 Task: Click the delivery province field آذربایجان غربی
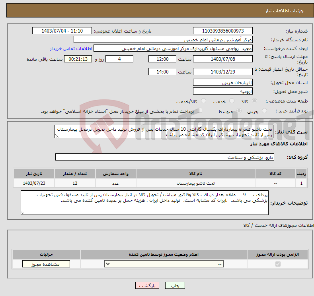[x=223, y=82]
